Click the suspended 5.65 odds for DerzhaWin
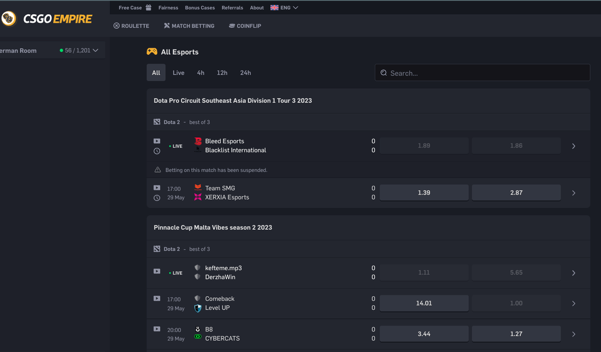Viewport: 601px width, 352px height. pyautogui.click(x=516, y=272)
